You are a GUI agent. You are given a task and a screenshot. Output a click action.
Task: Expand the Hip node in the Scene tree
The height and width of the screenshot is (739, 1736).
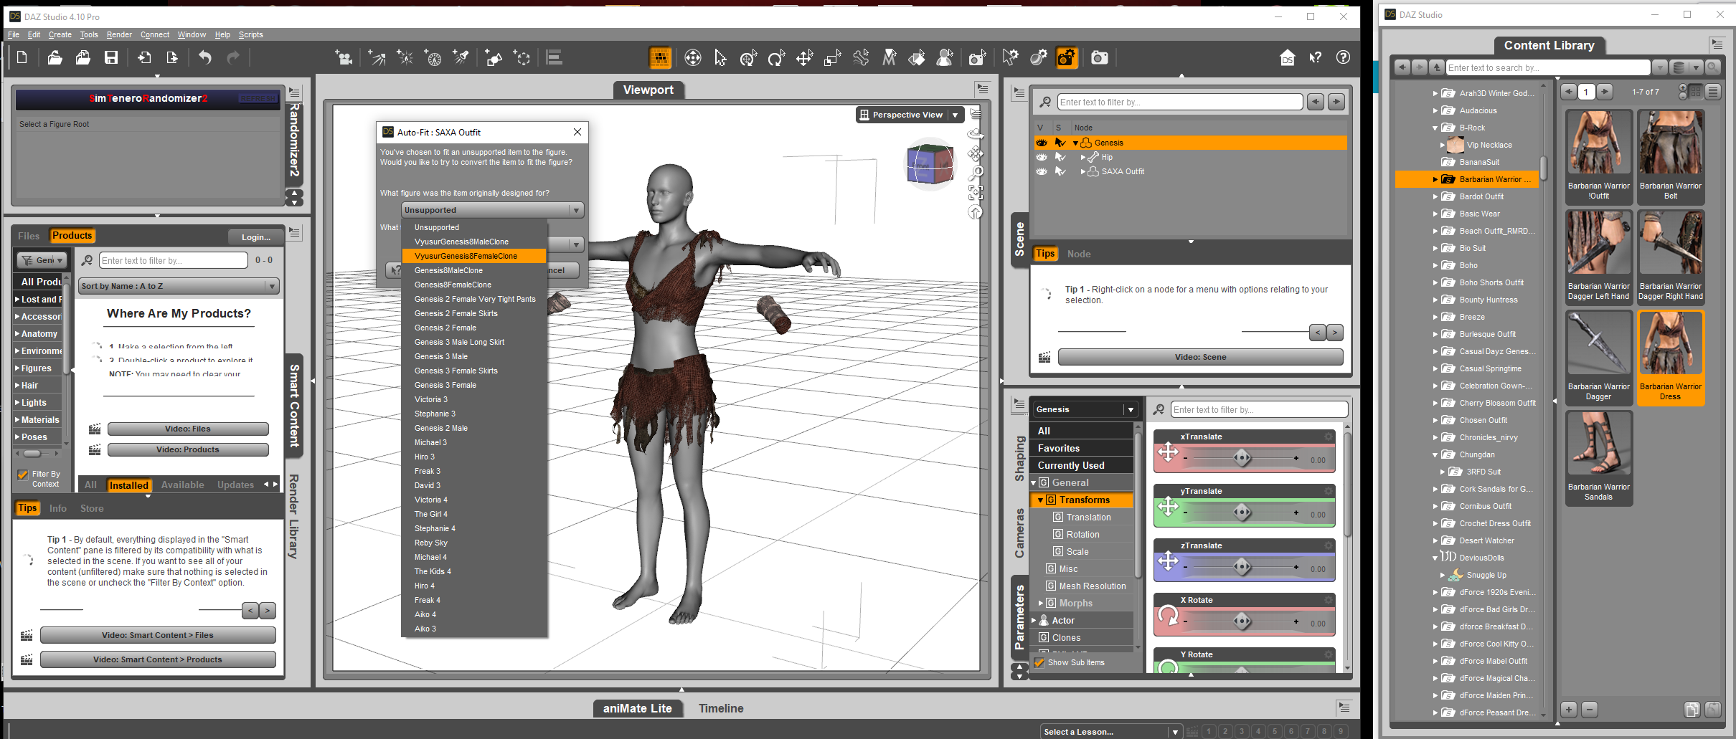click(1082, 157)
